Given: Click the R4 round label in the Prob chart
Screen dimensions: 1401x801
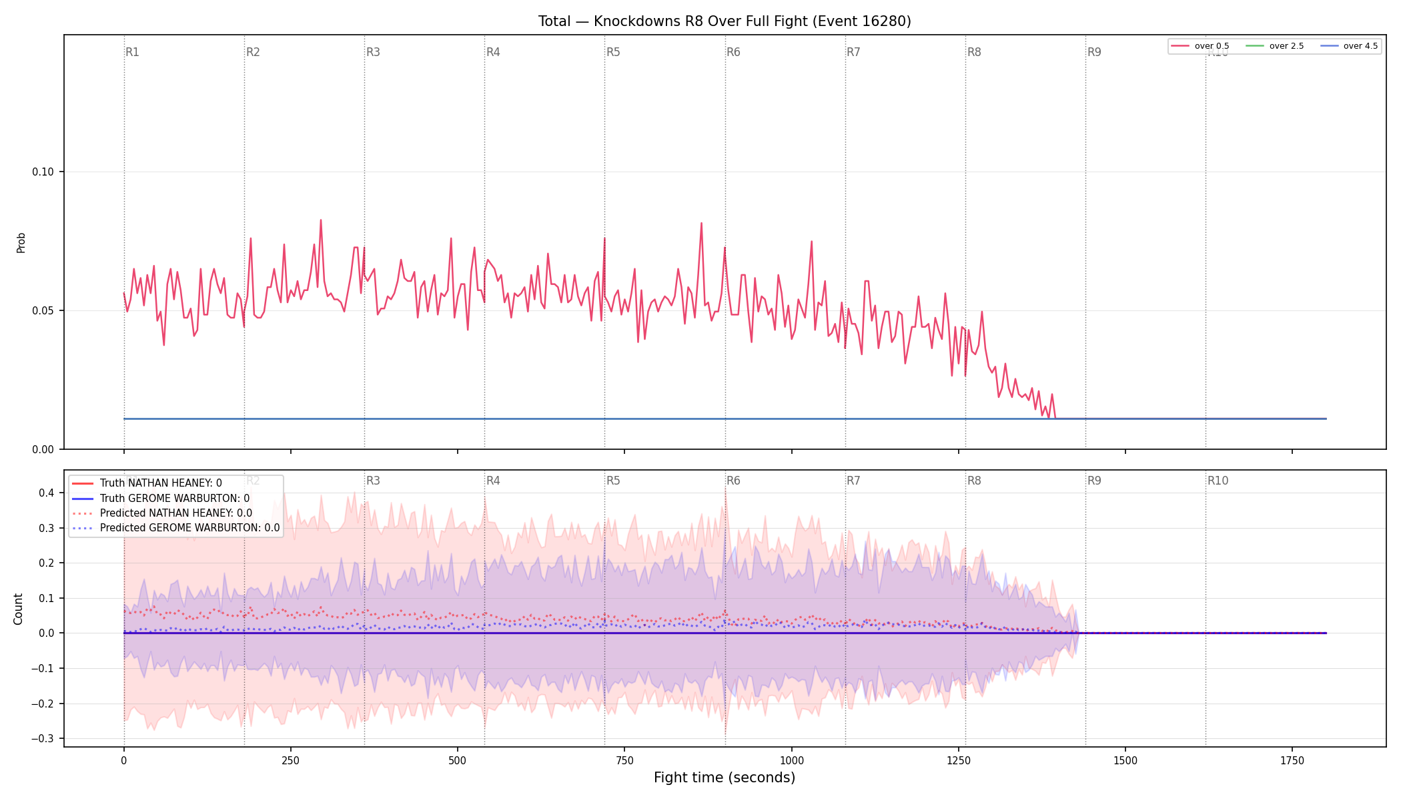Looking at the screenshot, I should [x=493, y=52].
